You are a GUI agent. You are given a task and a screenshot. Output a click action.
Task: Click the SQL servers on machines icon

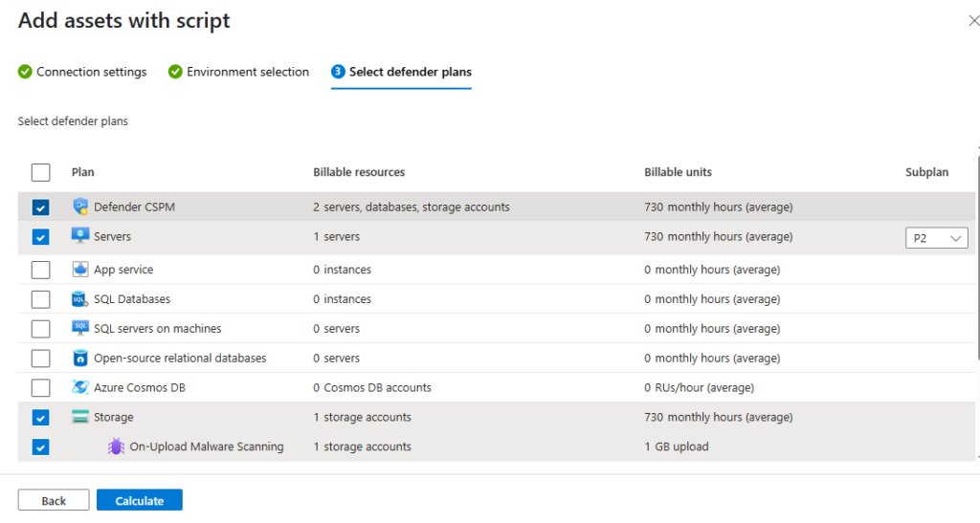pyautogui.click(x=80, y=328)
